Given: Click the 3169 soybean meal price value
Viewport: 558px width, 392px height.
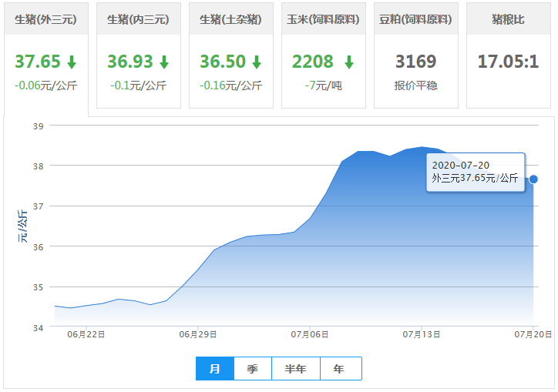Looking at the screenshot, I should pos(415,62).
